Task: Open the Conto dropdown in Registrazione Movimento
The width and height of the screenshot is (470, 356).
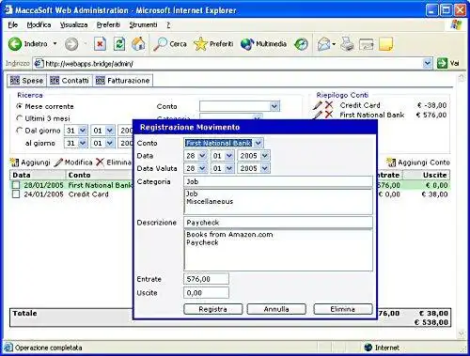Action: tap(258, 143)
